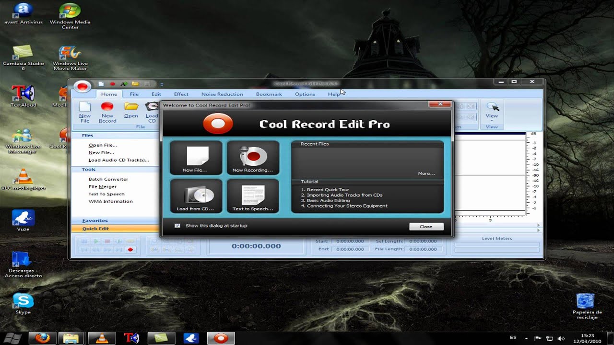Collapse the Tools section header
Image resolution: width=614 pixels, height=345 pixels.
pos(115,170)
